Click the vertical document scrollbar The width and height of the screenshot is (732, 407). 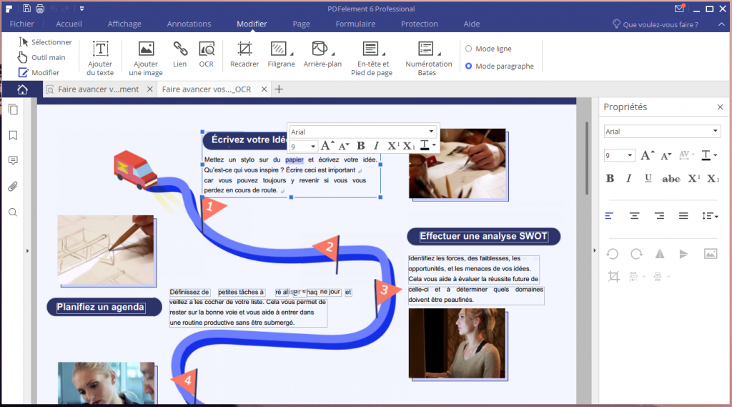click(587, 158)
